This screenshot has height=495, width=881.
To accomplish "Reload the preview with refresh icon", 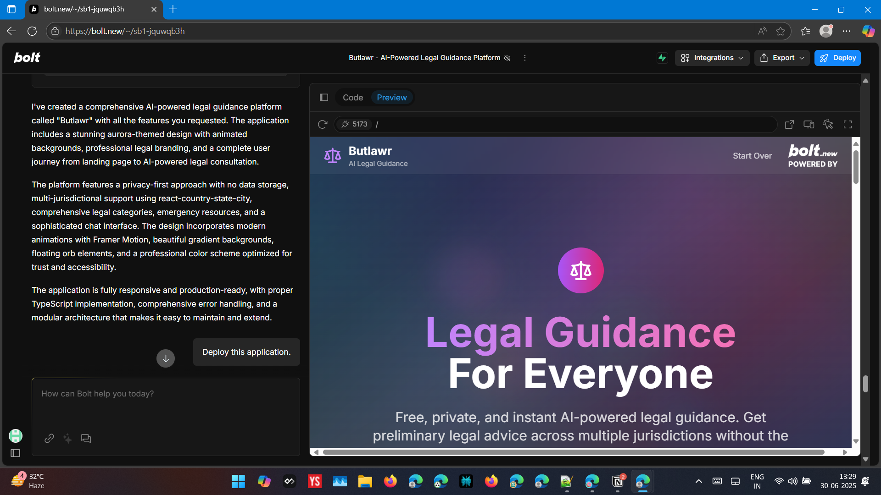I will coord(323,124).
